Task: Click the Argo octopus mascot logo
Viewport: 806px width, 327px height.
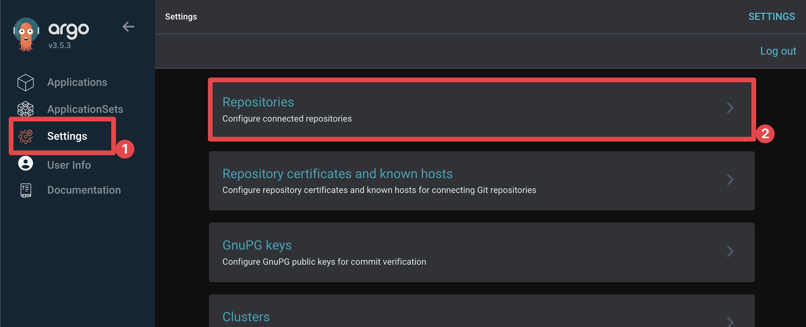Action: pos(26,34)
